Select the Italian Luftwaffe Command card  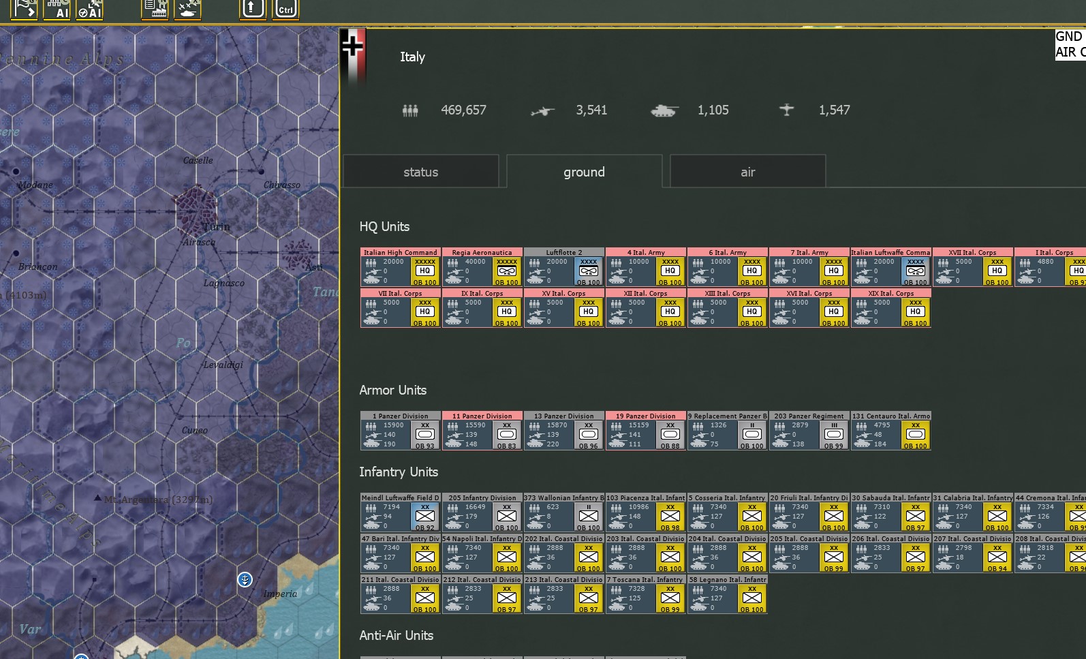[891, 267]
